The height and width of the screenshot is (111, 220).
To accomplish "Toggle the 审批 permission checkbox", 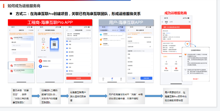I will pyautogui.click(x=67, y=48).
